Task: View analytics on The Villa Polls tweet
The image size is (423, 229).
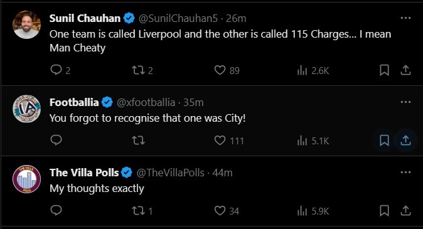Action: pyautogui.click(x=302, y=211)
